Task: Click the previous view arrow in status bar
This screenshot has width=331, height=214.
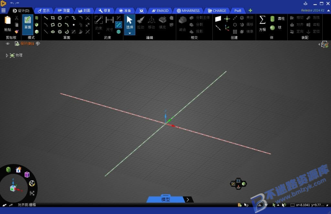Action: pos(5,205)
